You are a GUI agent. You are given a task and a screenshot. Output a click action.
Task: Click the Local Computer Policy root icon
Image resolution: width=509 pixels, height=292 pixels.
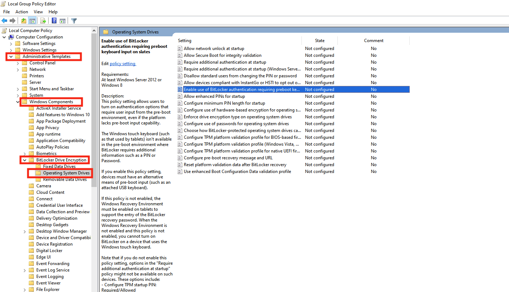pyautogui.click(x=5, y=31)
